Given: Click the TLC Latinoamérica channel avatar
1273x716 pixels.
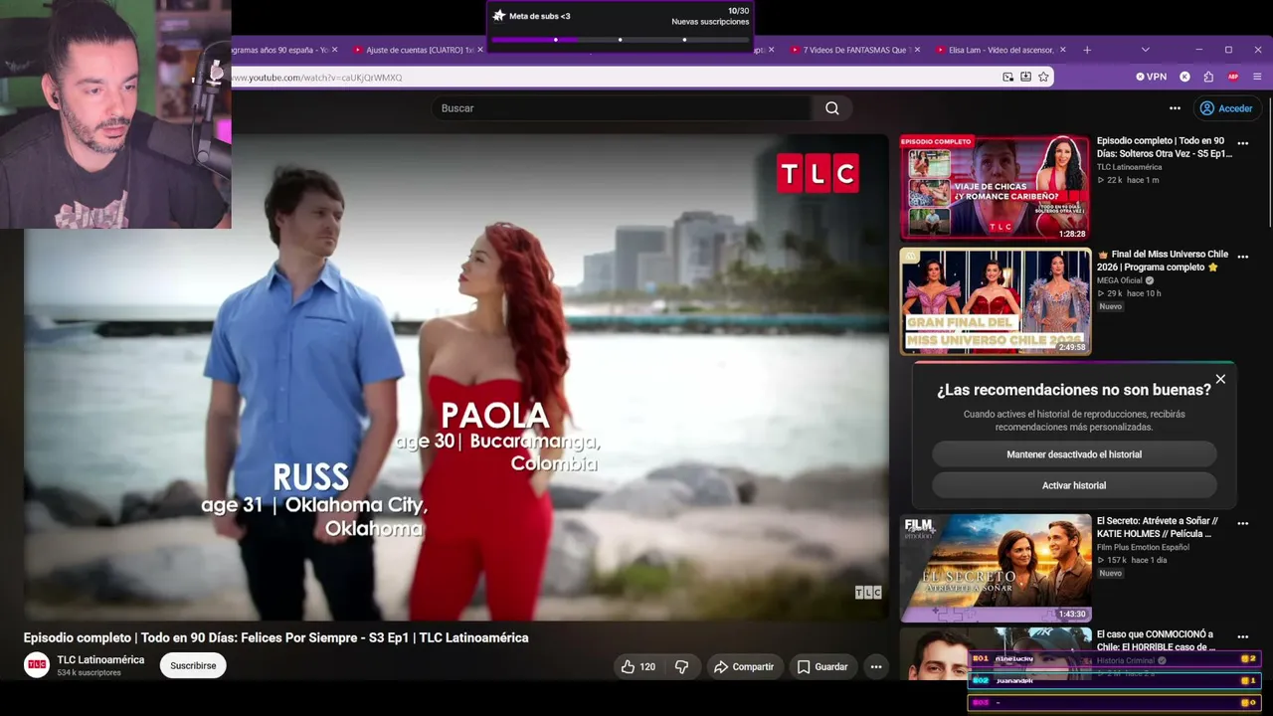Looking at the screenshot, I should [37, 665].
